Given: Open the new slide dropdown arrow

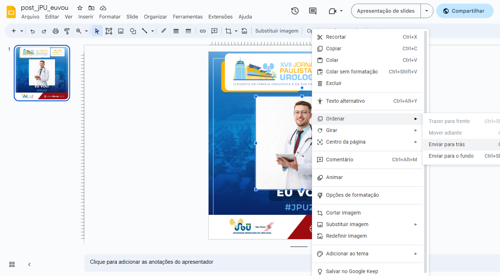Looking at the screenshot, I should point(22,31).
